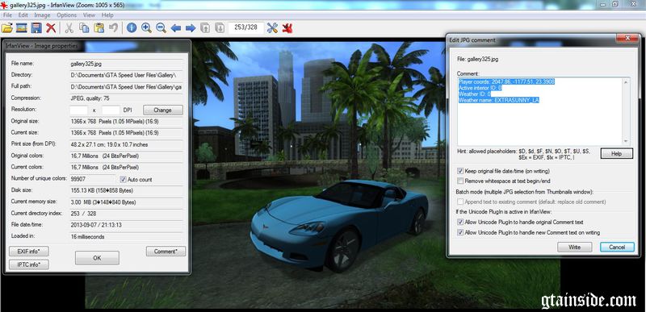Screen dimensions: 646x312
Task: Open the Properties/Settings tools icon
Action: (272, 28)
